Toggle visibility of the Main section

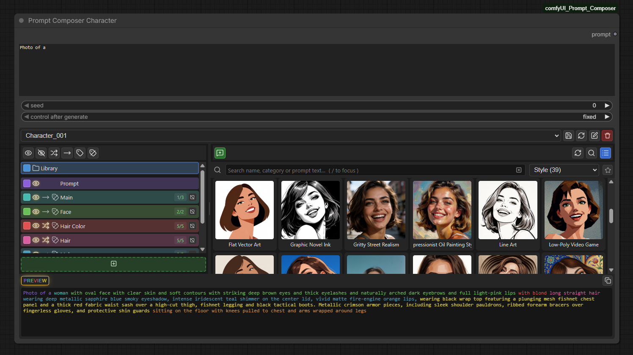click(x=36, y=197)
